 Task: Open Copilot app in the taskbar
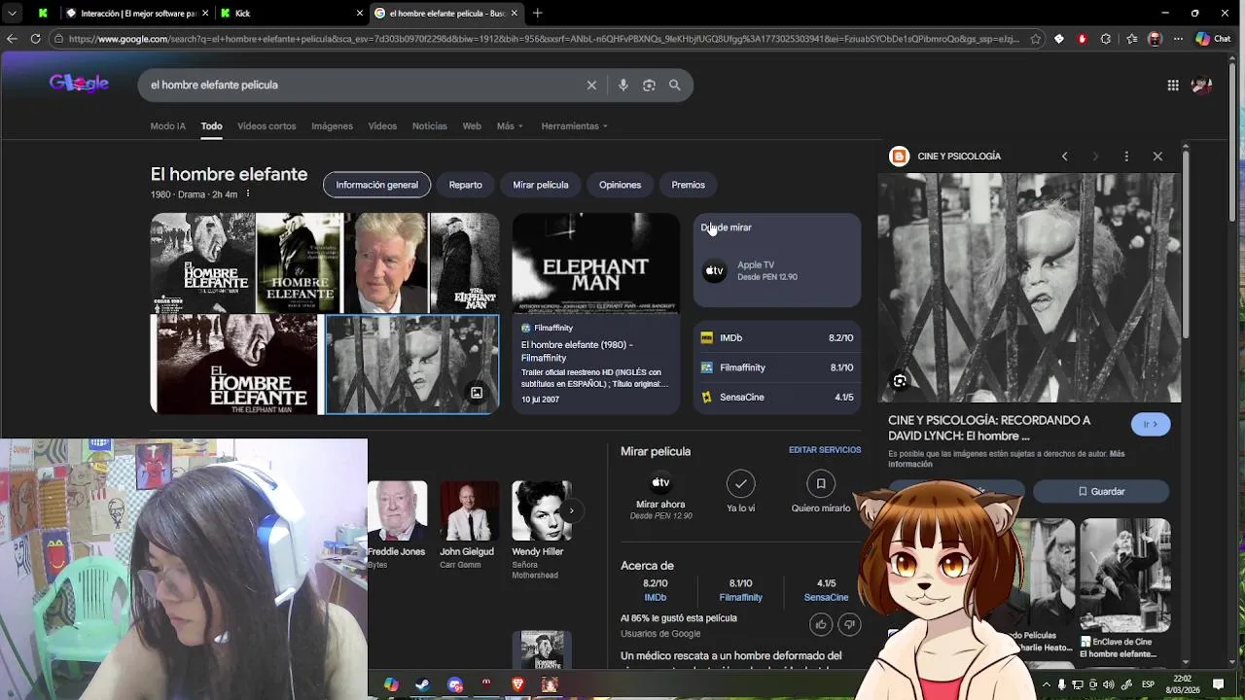point(391,684)
